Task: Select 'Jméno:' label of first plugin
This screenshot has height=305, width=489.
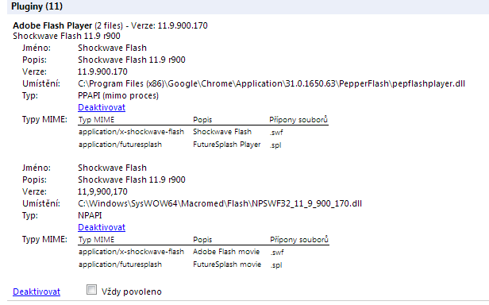Action: (37, 48)
